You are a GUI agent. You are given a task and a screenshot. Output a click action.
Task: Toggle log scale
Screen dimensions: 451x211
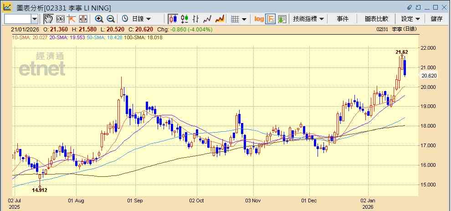[x=259, y=19]
